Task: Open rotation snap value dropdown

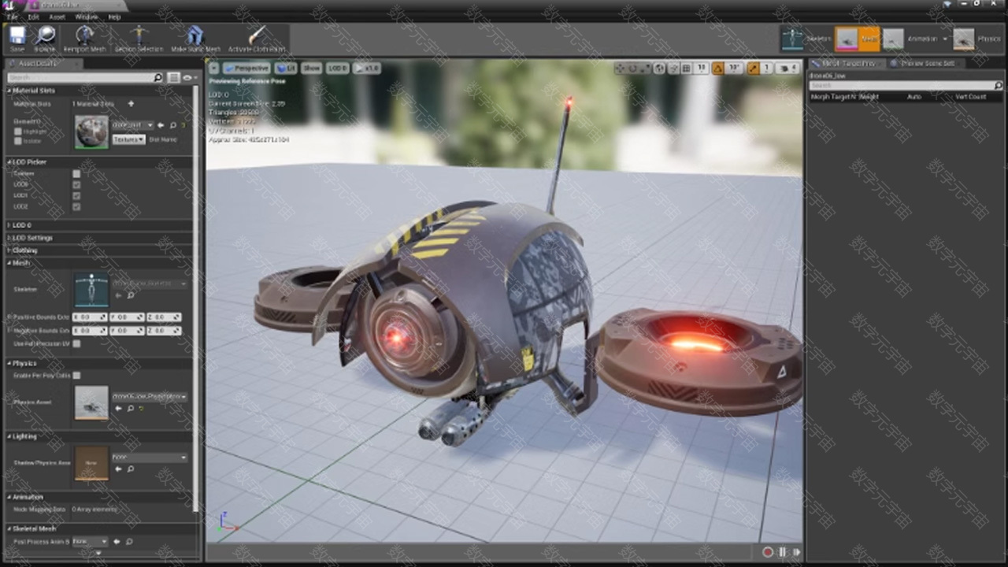Action: pyautogui.click(x=734, y=69)
